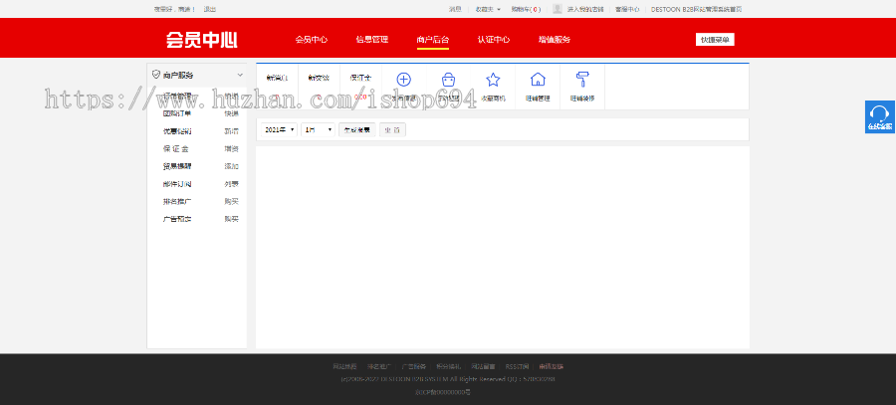The image size is (896, 405).
Task: Click the star favorites icon
Action: (x=493, y=81)
